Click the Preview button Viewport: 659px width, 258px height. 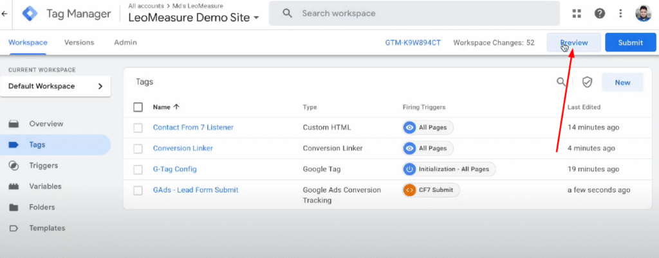[573, 43]
